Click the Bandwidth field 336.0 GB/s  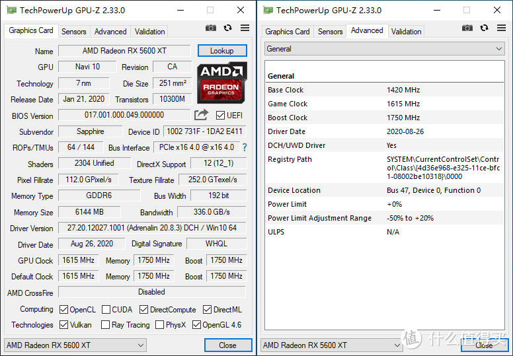coord(212,212)
